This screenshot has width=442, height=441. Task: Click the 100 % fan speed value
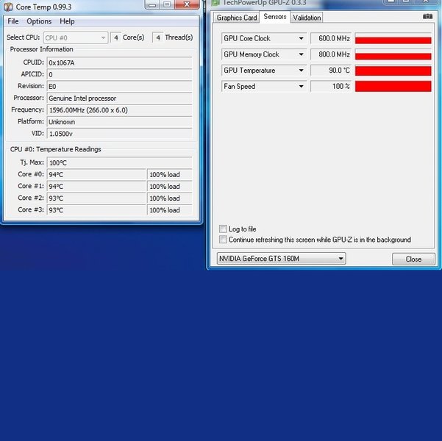[x=331, y=87]
